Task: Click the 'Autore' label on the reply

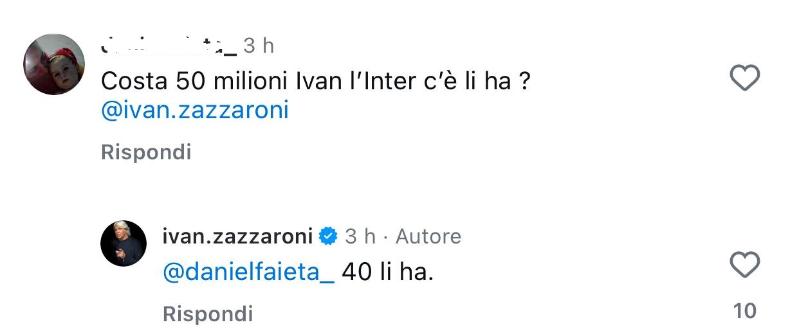Action: pos(428,236)
